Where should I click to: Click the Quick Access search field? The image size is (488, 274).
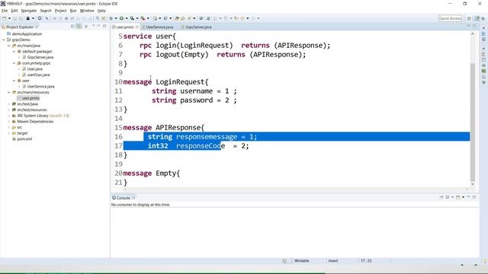450,18
